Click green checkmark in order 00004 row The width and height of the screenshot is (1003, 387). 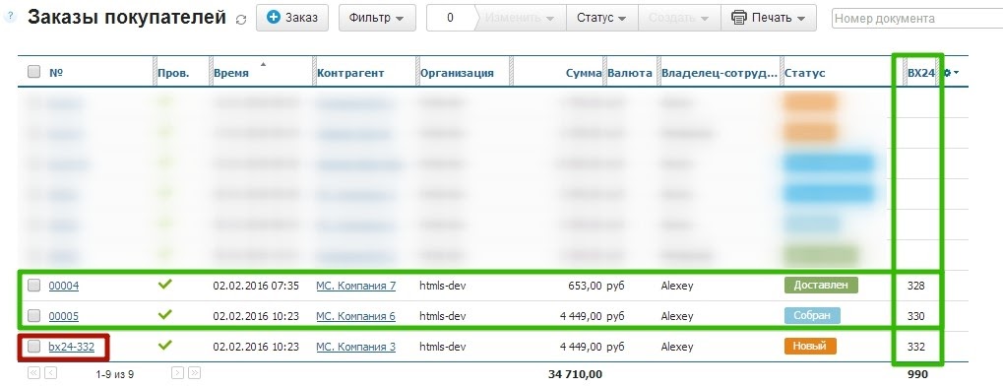coord(165,284)
